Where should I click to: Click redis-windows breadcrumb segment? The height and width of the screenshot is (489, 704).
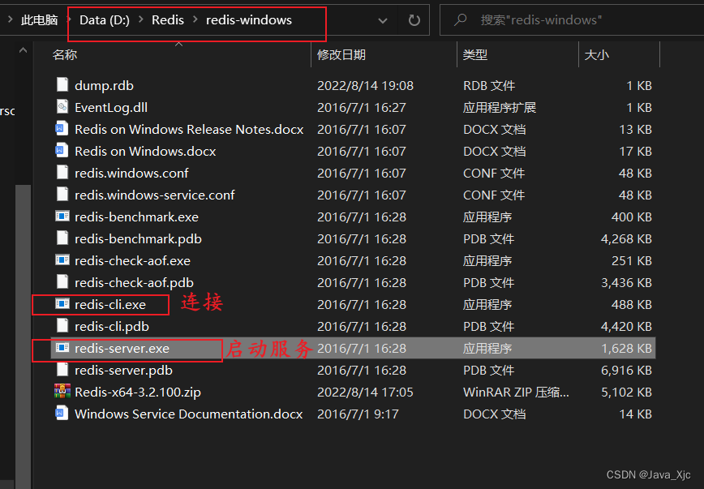point(249,20)
